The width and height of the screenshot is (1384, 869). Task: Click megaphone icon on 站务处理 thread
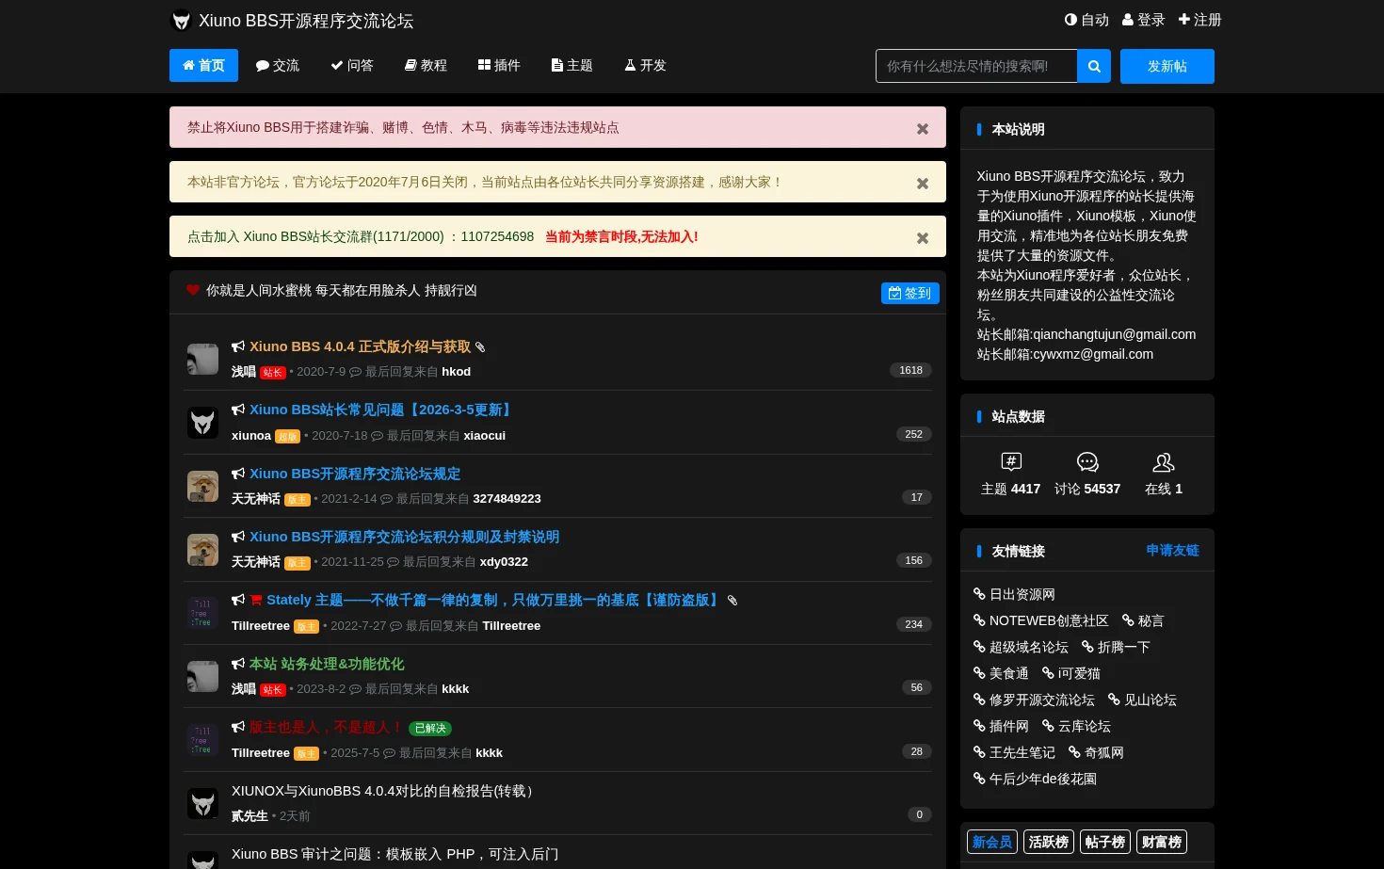tap(238, 664)
